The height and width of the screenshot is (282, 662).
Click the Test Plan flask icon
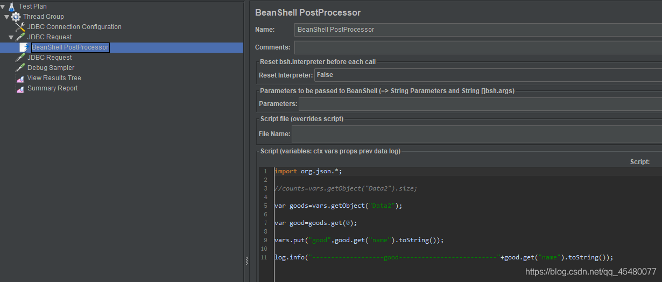(12, 6)
